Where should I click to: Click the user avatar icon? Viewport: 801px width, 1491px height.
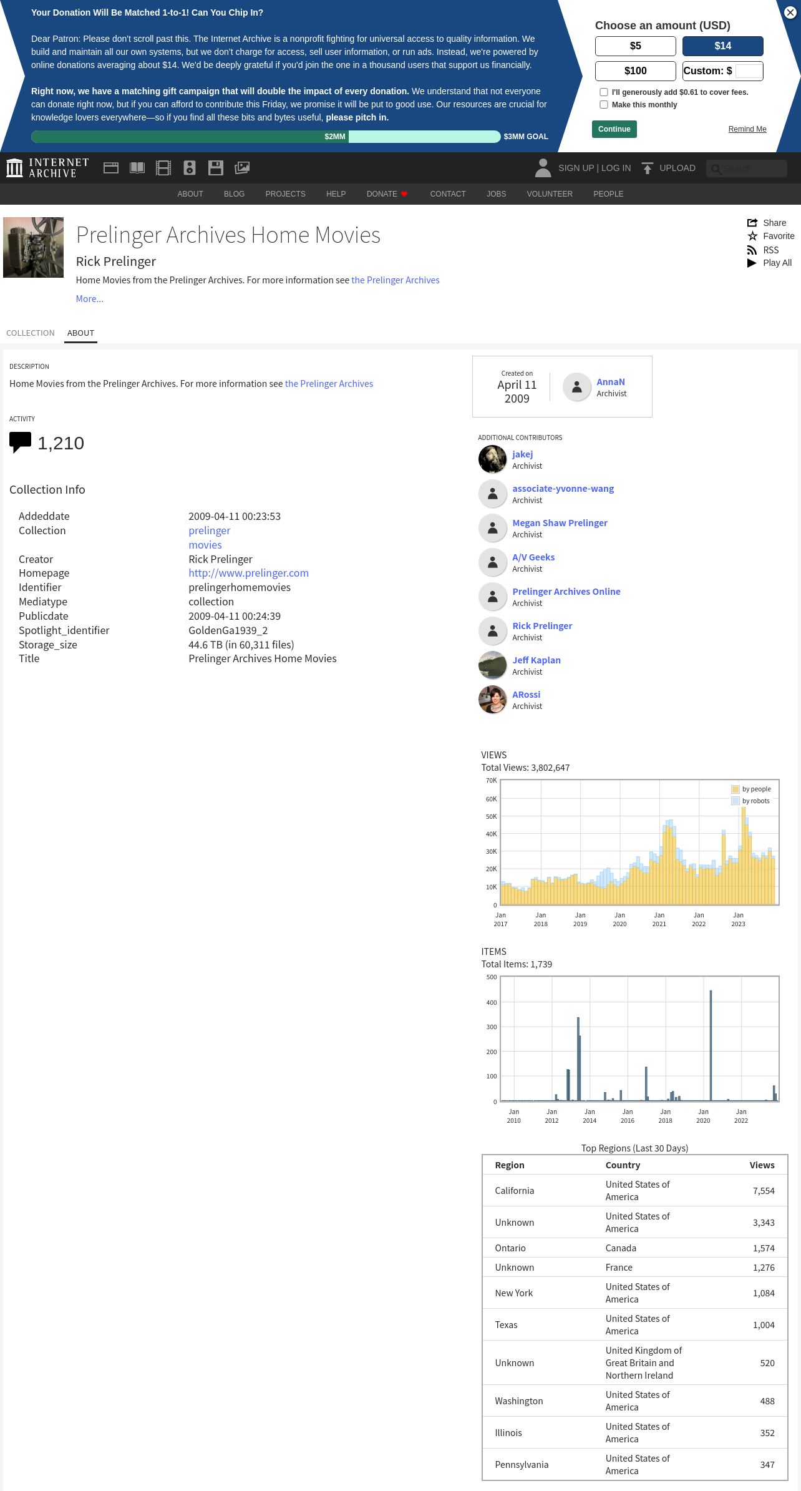(543, 168)
